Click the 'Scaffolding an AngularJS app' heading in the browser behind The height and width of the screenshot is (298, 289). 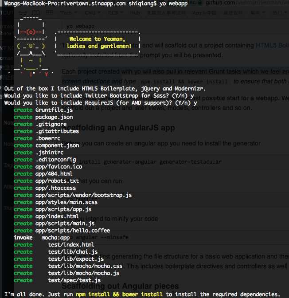tap(118, 128)
